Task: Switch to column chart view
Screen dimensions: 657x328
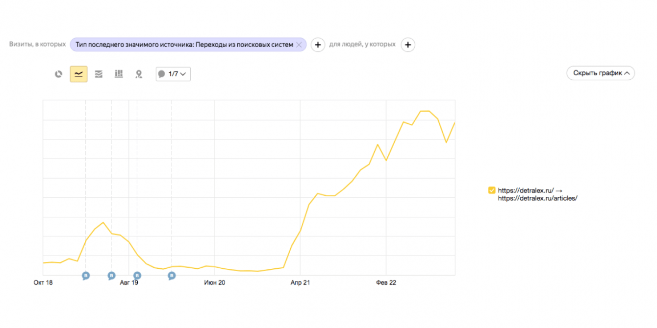Action: [x=119, y=74]
